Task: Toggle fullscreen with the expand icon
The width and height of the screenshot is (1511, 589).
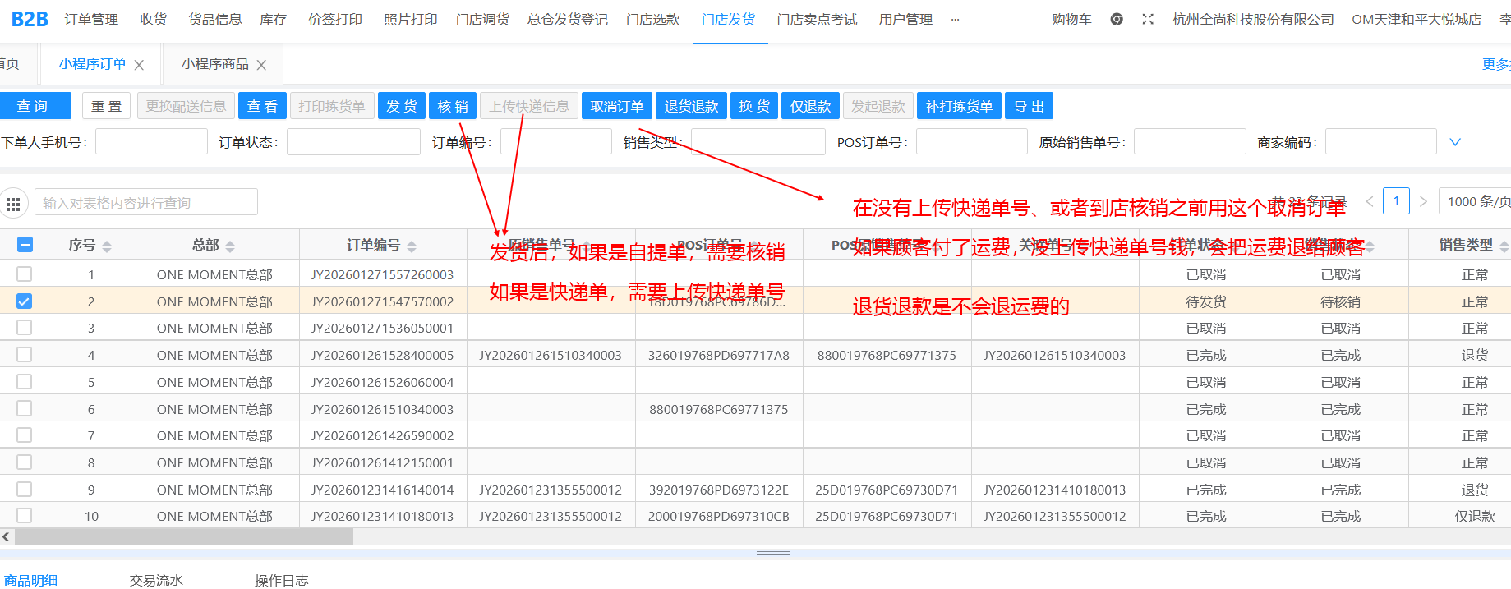Action: click(x=1148, y=19)
